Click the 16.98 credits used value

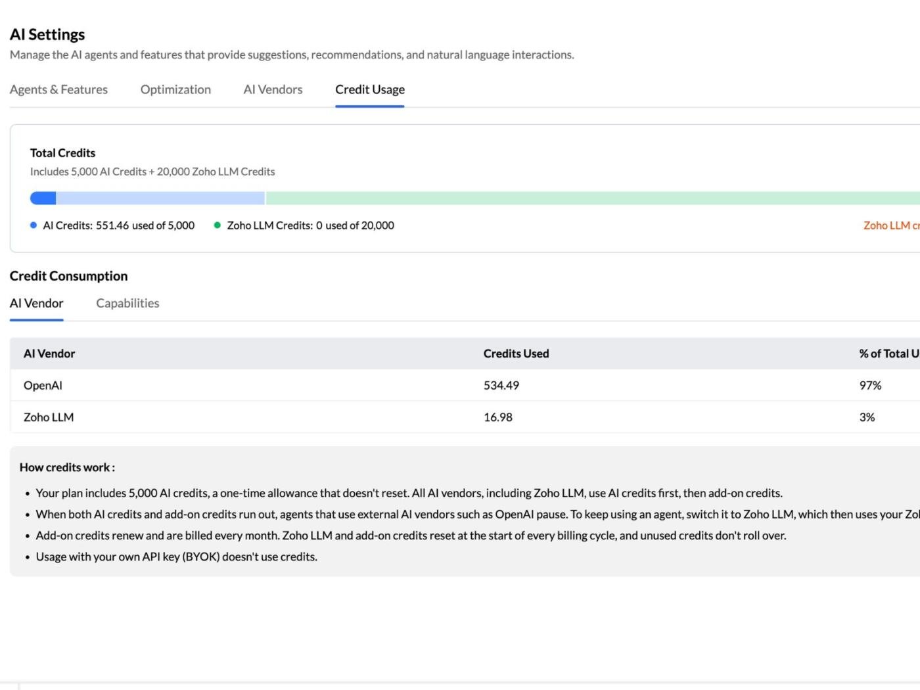point(498,417)
